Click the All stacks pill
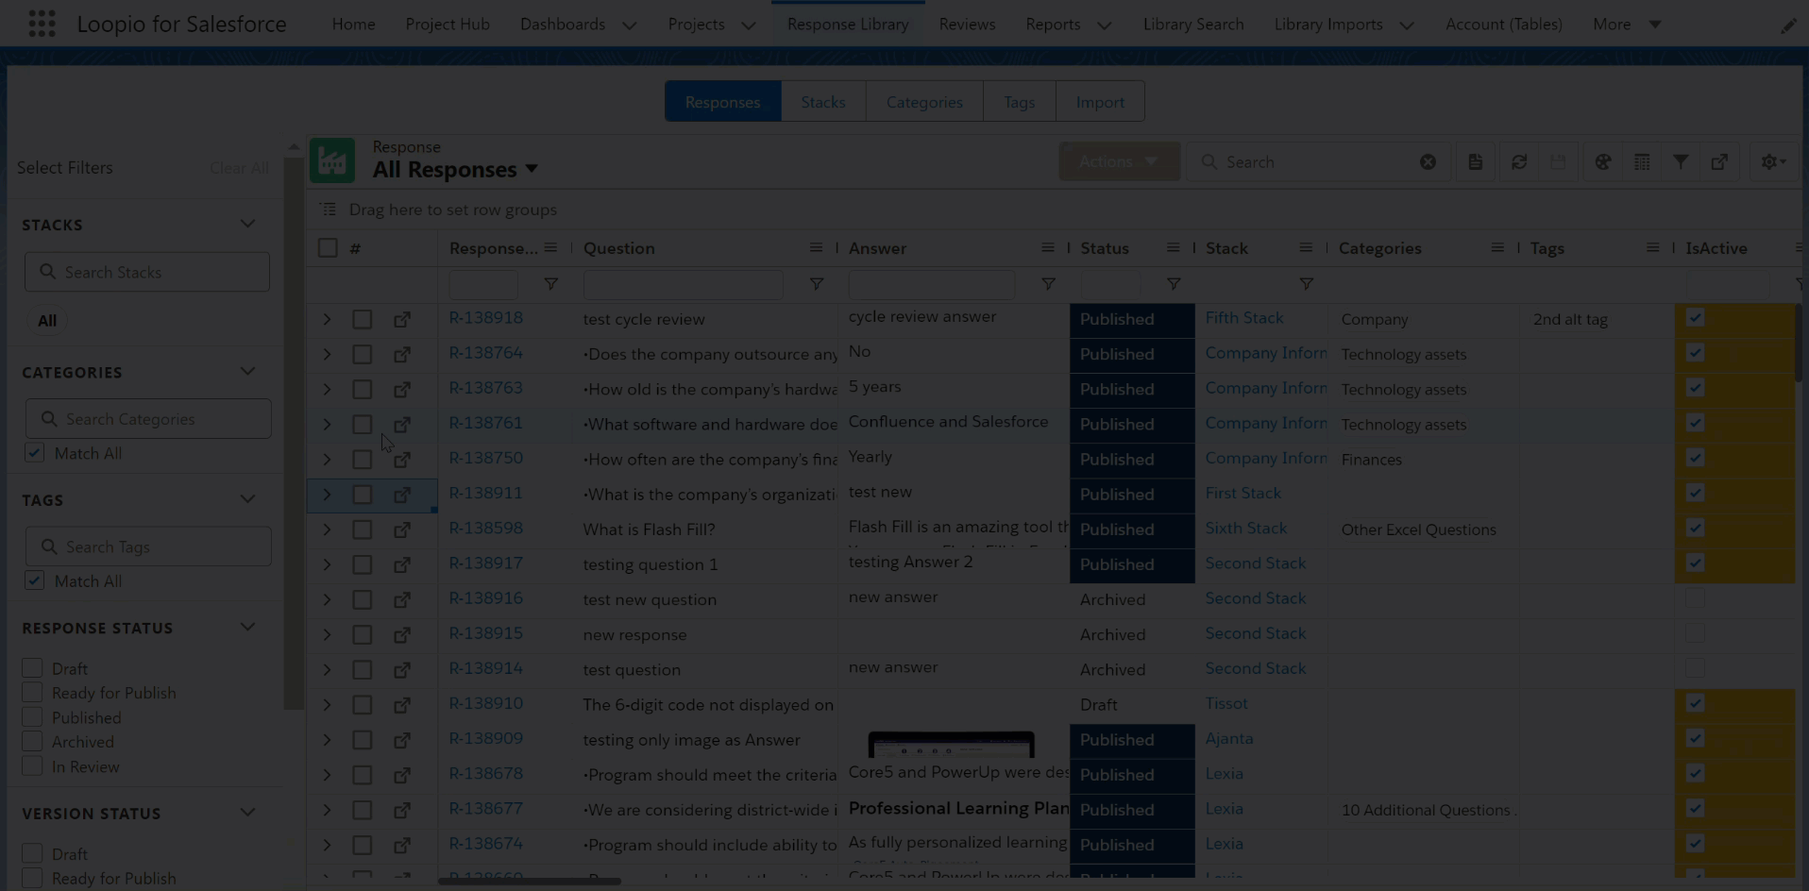The width and height of the screenshot is (1809, 891). pos(47,321)
